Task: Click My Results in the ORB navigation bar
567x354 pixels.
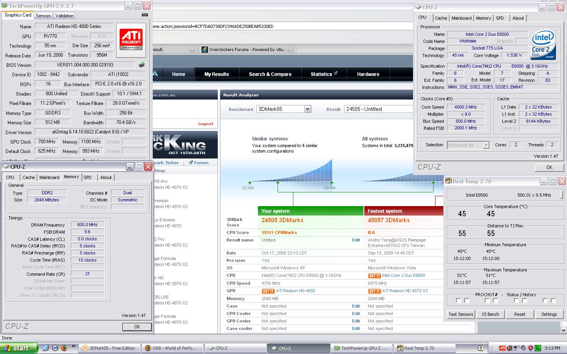Action: pyautogui.click(x=217, y=74)
